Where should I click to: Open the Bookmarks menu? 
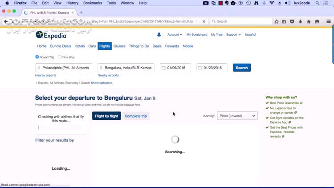pyautogui.click(x=93, y=3)
